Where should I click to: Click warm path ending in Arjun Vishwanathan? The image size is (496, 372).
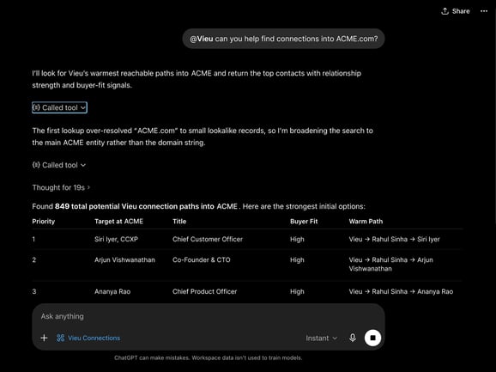pyautogui.click(x=391, y=264)
